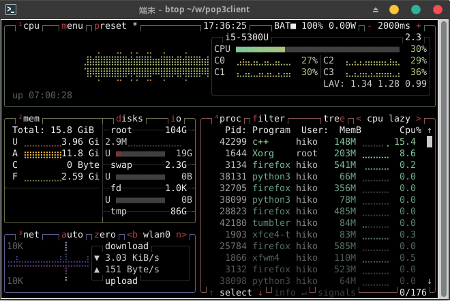Click the terminal window vertical scrollbar

point(444,159)
